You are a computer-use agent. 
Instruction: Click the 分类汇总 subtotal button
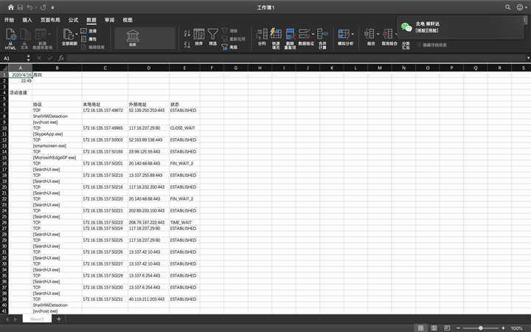(x=406, y=46)
